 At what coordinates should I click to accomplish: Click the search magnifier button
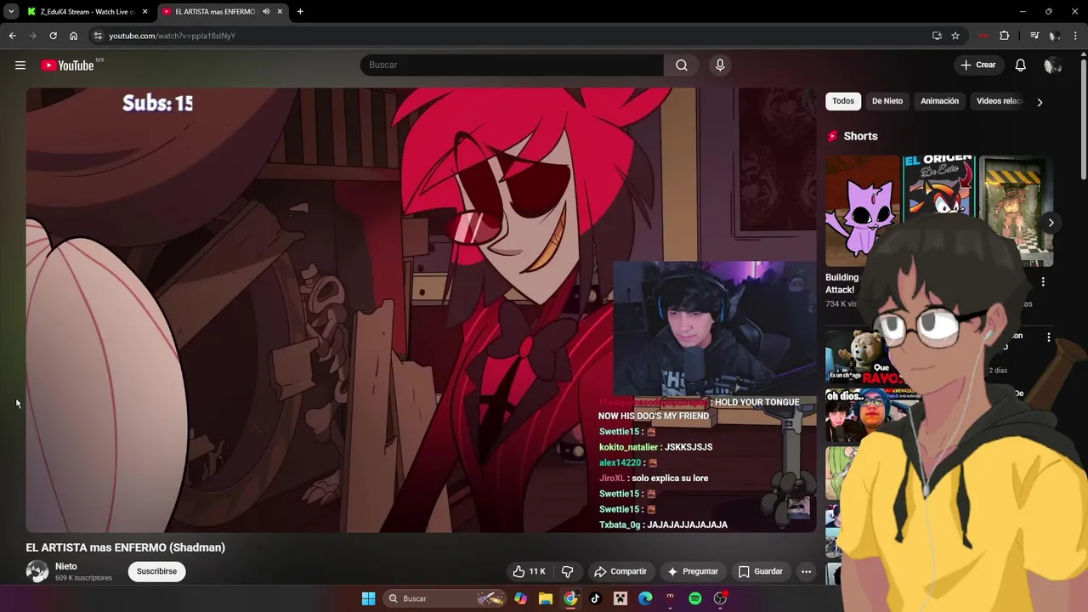click(682, 65)
